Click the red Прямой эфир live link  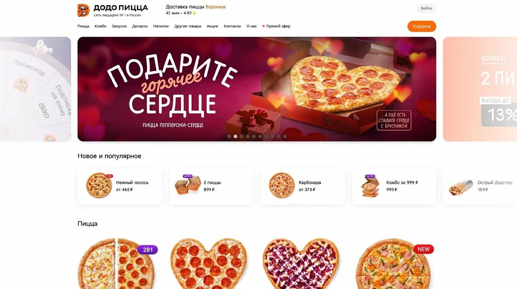point(277,26)
